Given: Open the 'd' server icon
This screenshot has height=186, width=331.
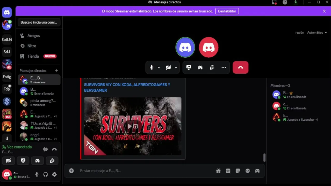Looking at the screenshot, I should coord(7,138).
